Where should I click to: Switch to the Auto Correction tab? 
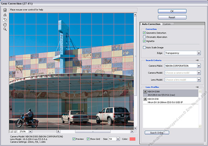151,24
